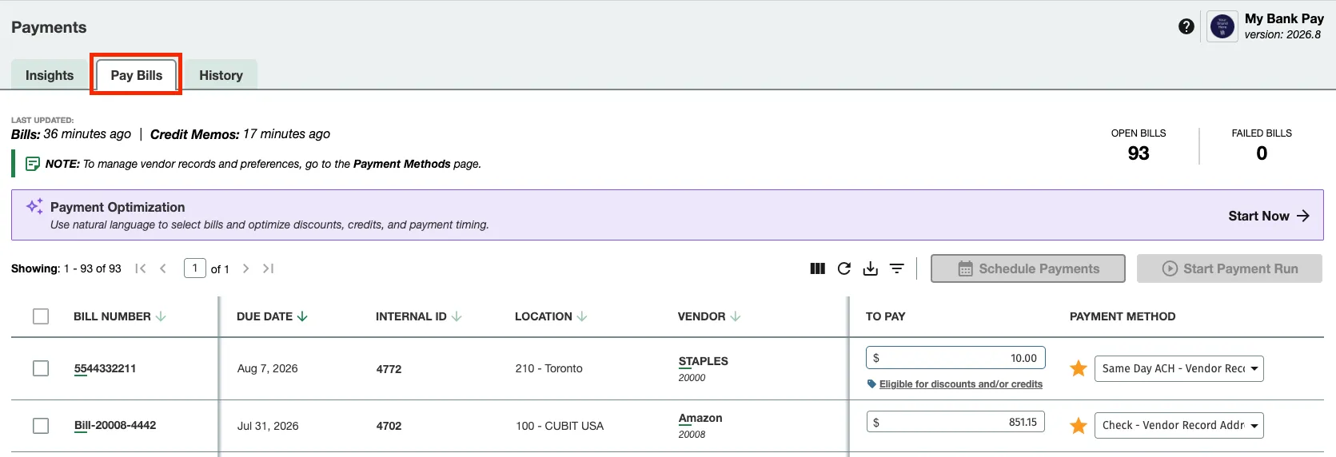Click the Payment Methods text in the note

click(x=402, y=164)
